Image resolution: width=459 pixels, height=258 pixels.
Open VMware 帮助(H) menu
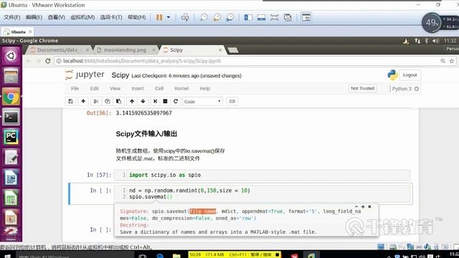pos(137,17)
